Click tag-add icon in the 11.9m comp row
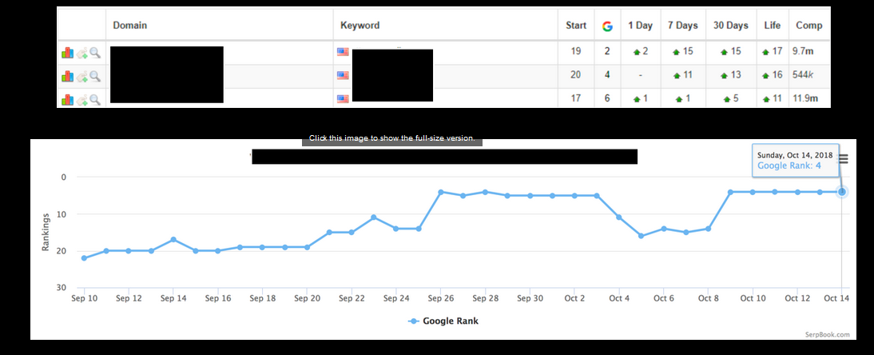The height and width of the screenshot is (355, 874). point(82,100)
